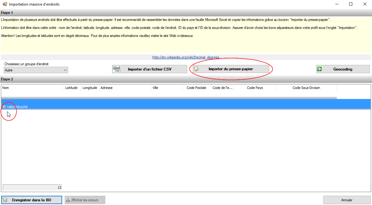The width and height of the screenshot is (372, 205).
Task: Click the green arrow Geocoding icon
Action: pyautogui.click(x=319, y=69)
